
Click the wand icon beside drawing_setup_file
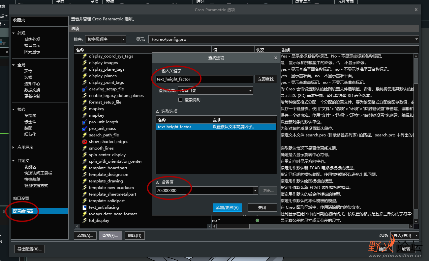click(85, 89)
